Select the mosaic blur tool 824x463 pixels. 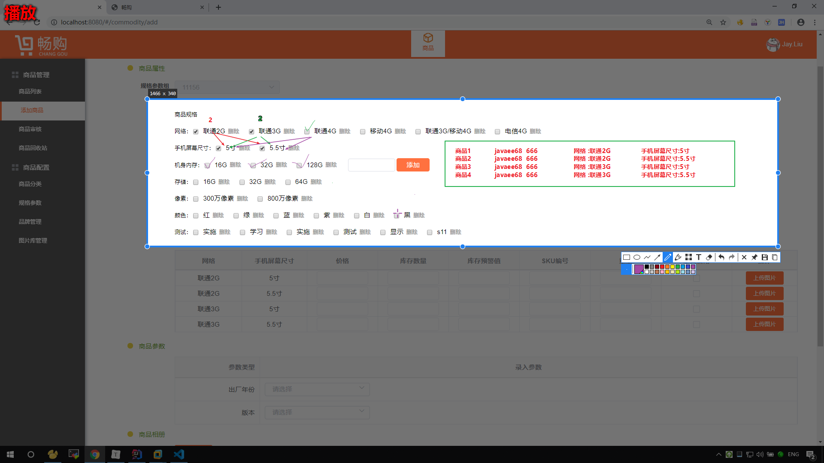tap(688, 257)
